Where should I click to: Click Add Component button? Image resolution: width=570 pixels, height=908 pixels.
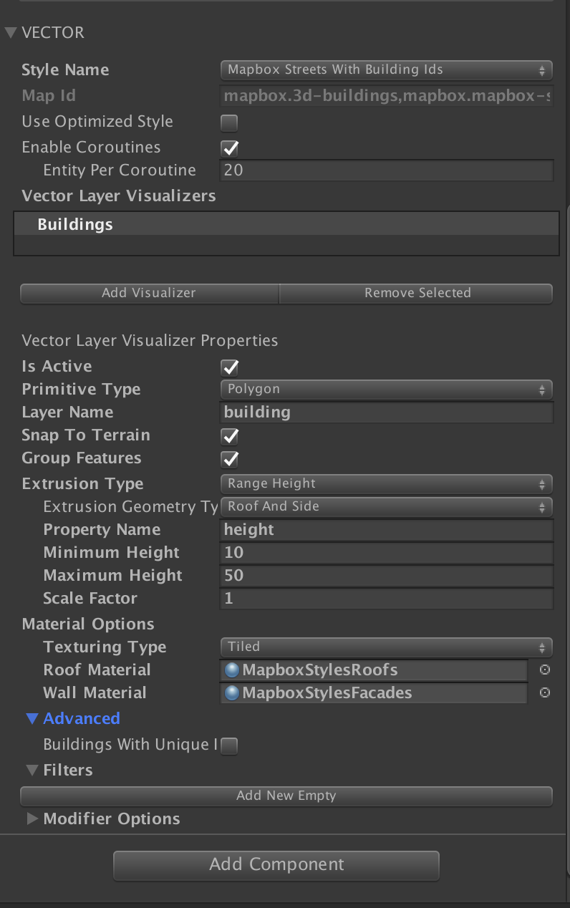276,865
